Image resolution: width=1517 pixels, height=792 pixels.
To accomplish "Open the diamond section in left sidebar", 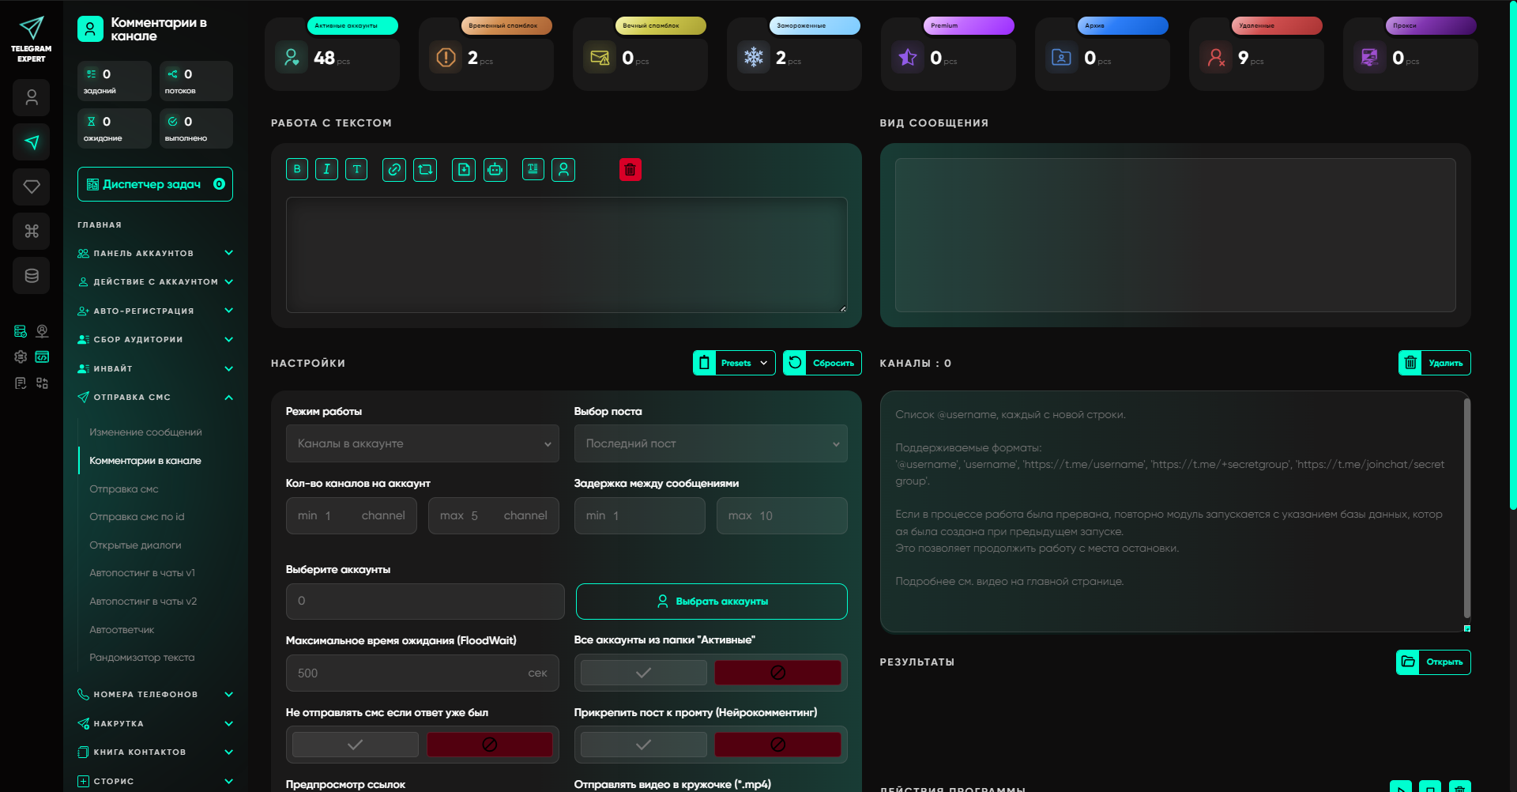I will [x=32, y=187].
